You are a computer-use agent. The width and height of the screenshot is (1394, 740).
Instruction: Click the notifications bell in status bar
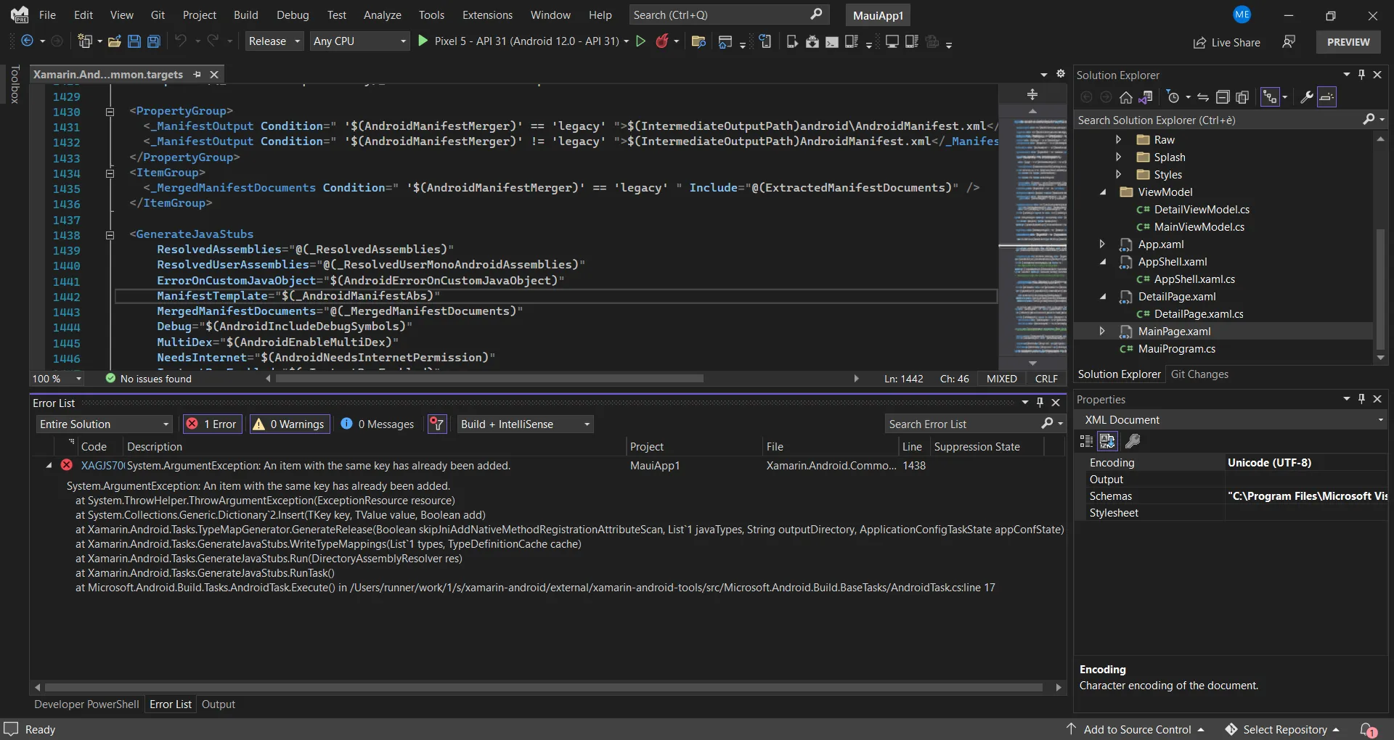[1368, 729]
